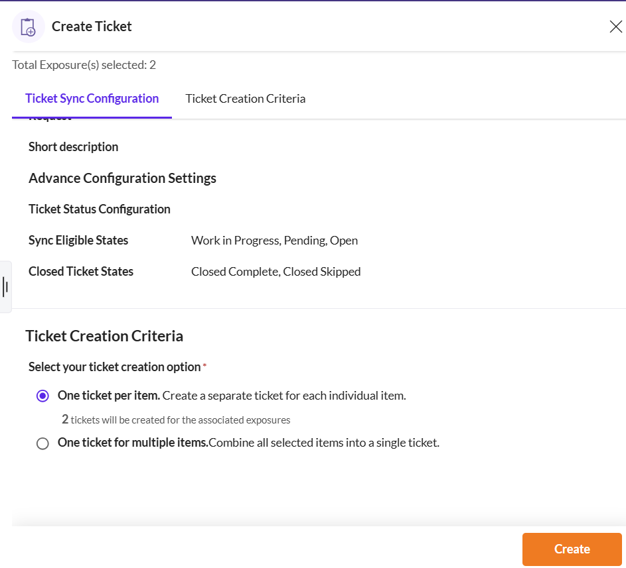Click the Create Ticket clipboard icon
This screenshot has height=568, width=626.
(x=28, y=27)
